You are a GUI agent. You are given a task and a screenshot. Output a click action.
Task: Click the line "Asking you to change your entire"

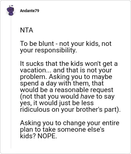tap(70, 123)
